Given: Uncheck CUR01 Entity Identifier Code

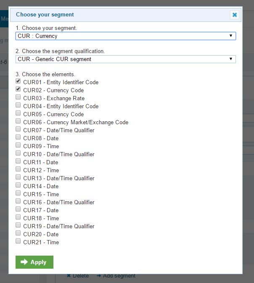Looking at the screenshot, I should [x=18, y=81].
